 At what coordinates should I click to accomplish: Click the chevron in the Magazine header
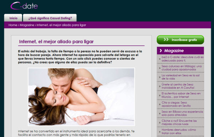(160, 51)
